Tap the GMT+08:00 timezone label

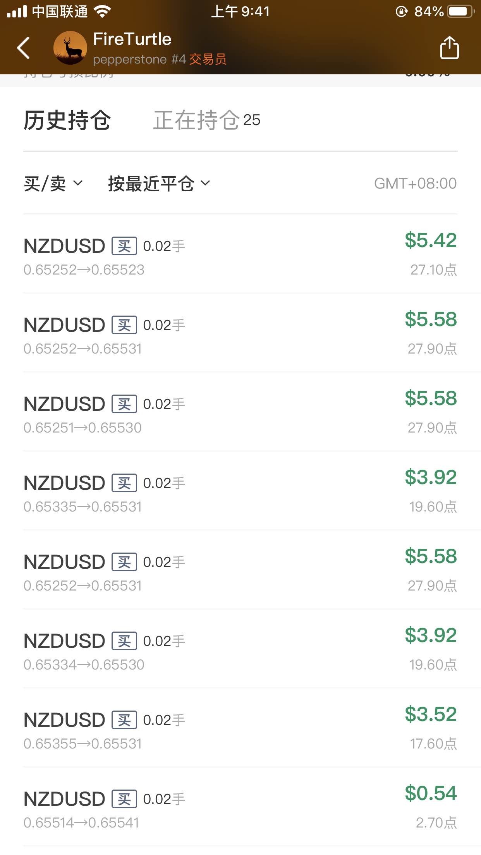(415, 183)
